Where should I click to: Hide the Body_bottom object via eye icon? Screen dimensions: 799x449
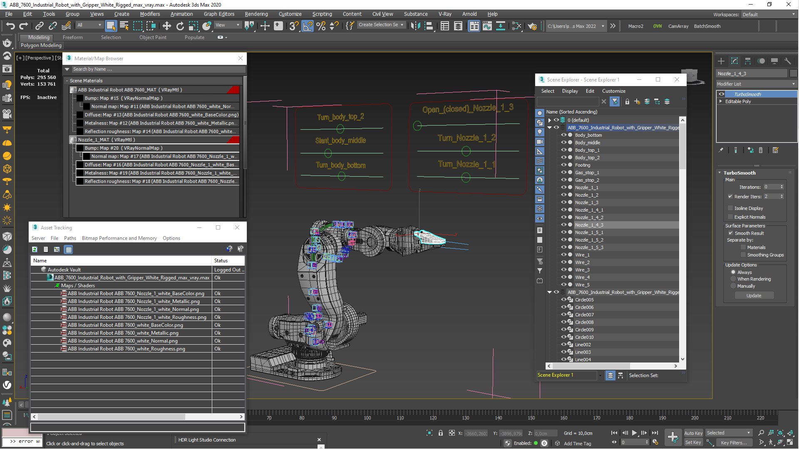pos(563,135)
